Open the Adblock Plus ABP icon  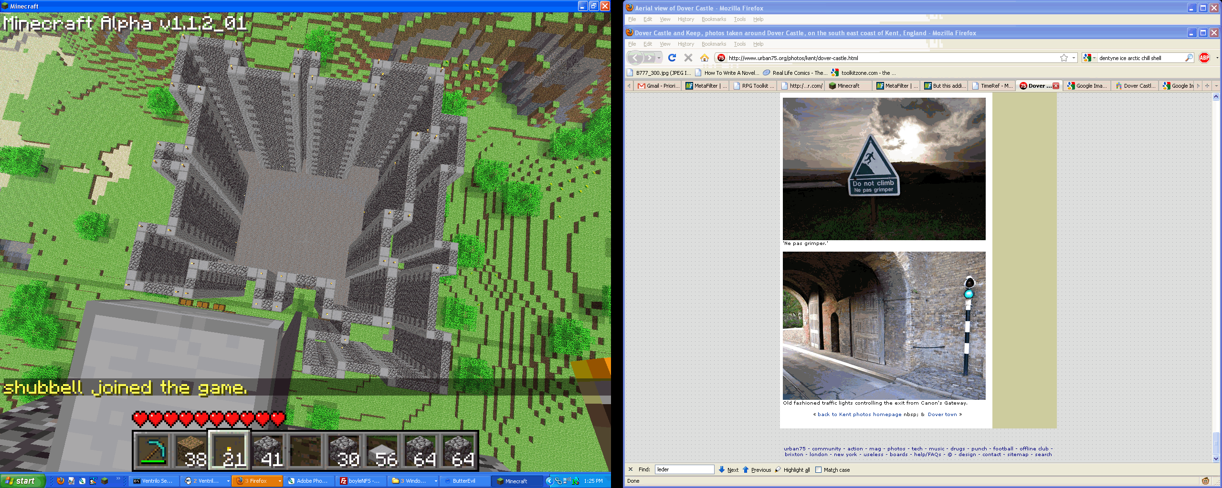1204,58
